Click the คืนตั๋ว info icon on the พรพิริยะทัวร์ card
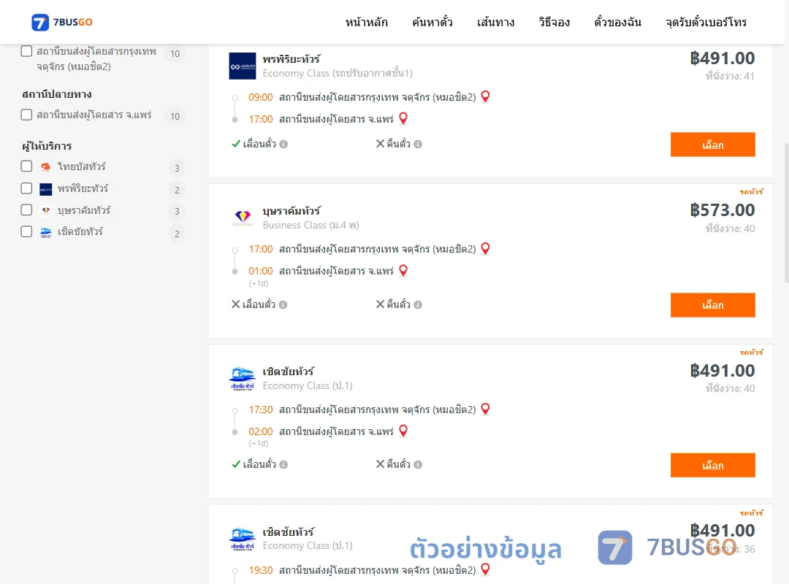The image size is (789, 584). pyautogui.click(x=418, y=145)
